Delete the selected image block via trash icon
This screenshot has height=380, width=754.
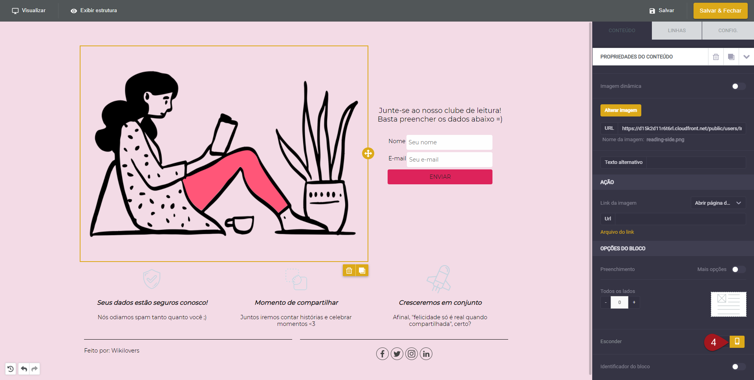click(349, 271)
